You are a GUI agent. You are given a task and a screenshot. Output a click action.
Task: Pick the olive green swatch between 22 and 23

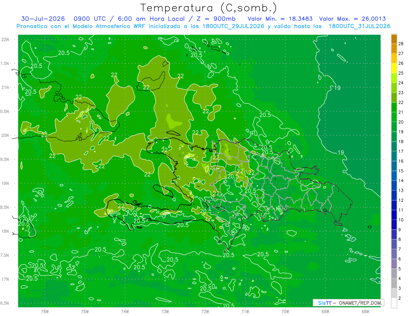(x=394, y=97)
